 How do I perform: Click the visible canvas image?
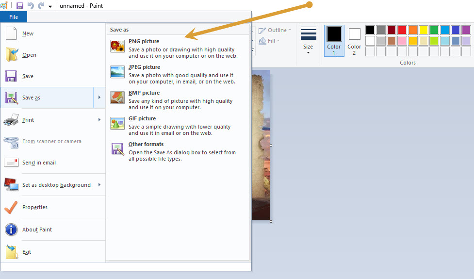click(x=261, y=145)
